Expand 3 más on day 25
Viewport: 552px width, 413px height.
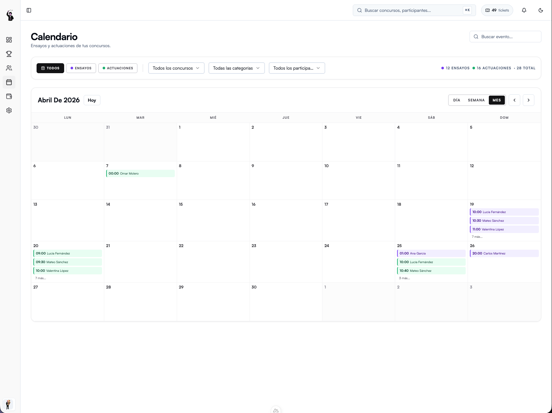[404, 278]
